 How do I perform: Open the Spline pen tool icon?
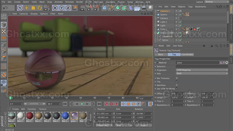click(x=111, y=8)
